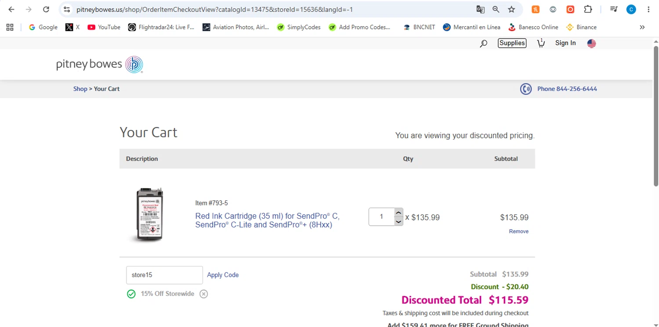Screen dimensions: 659x327
Task: Open the media control icon
Action: click(614, 9)
